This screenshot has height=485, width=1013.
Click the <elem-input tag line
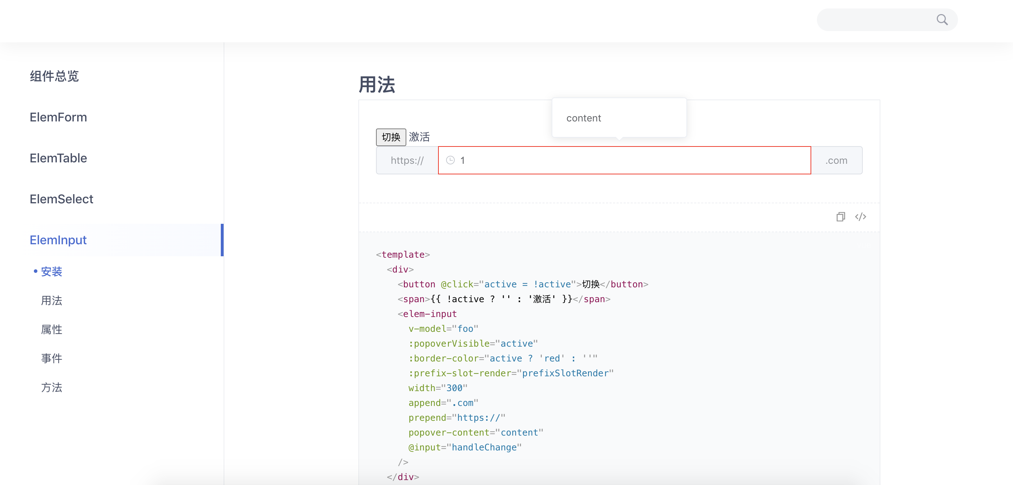(x=427, y=314)
